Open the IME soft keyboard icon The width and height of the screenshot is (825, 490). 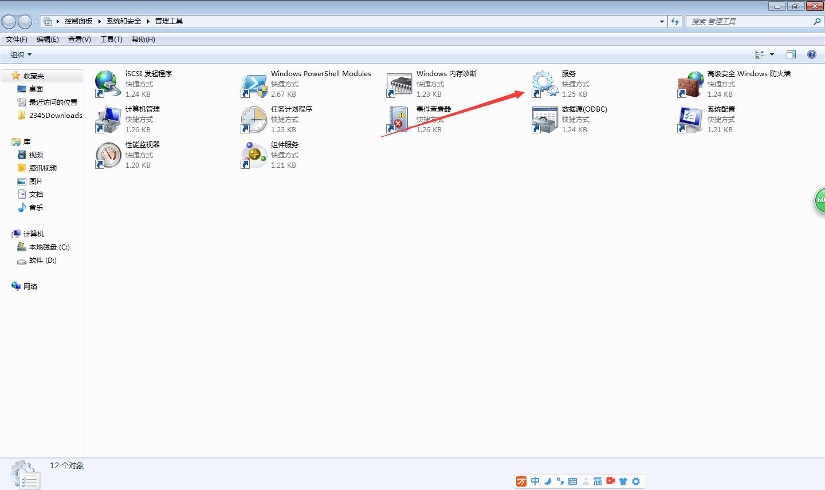(x=572, y=481)
